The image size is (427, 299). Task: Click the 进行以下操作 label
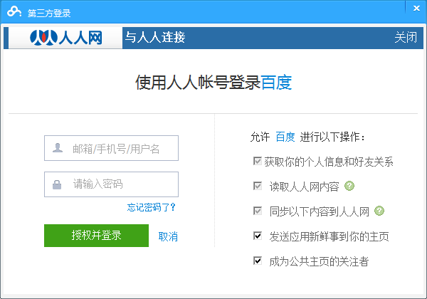(332, 137)
